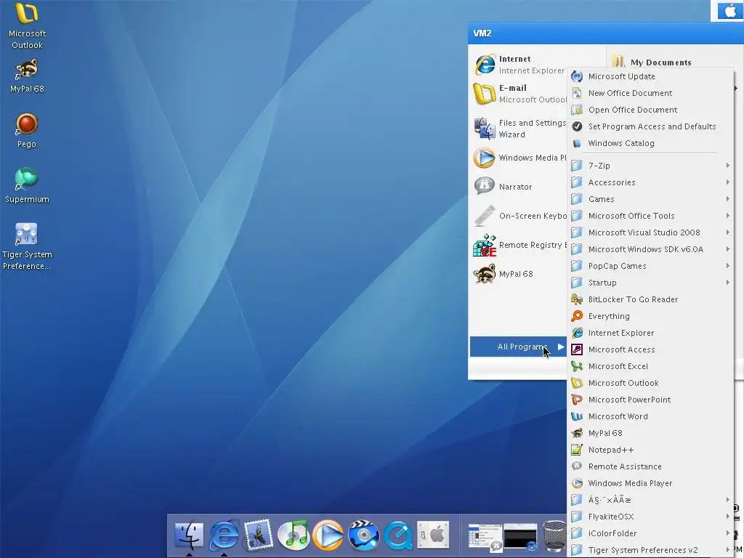
Task: Open Remote Registry Editor start item
Action: point(519,245)
